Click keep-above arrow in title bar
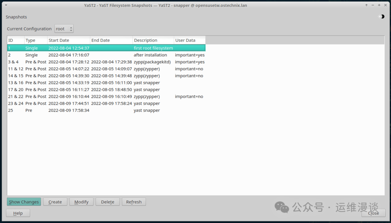This screenshot has width=391, height=223. click(x=366, y=5)
